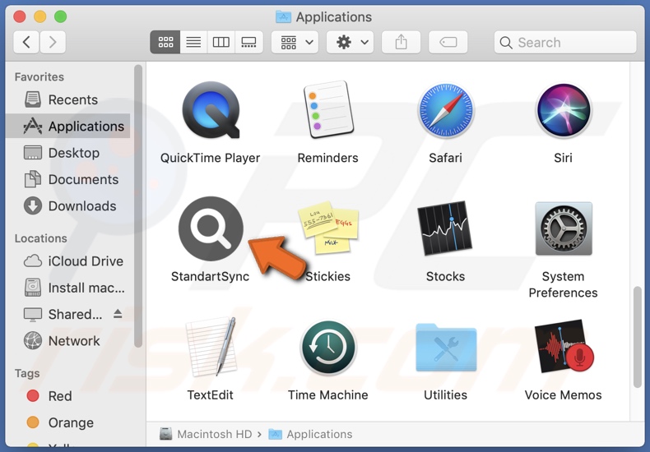Viewport: 650px width, 452px height.
Task: Focus the Search field
Action: click(565, 42)
